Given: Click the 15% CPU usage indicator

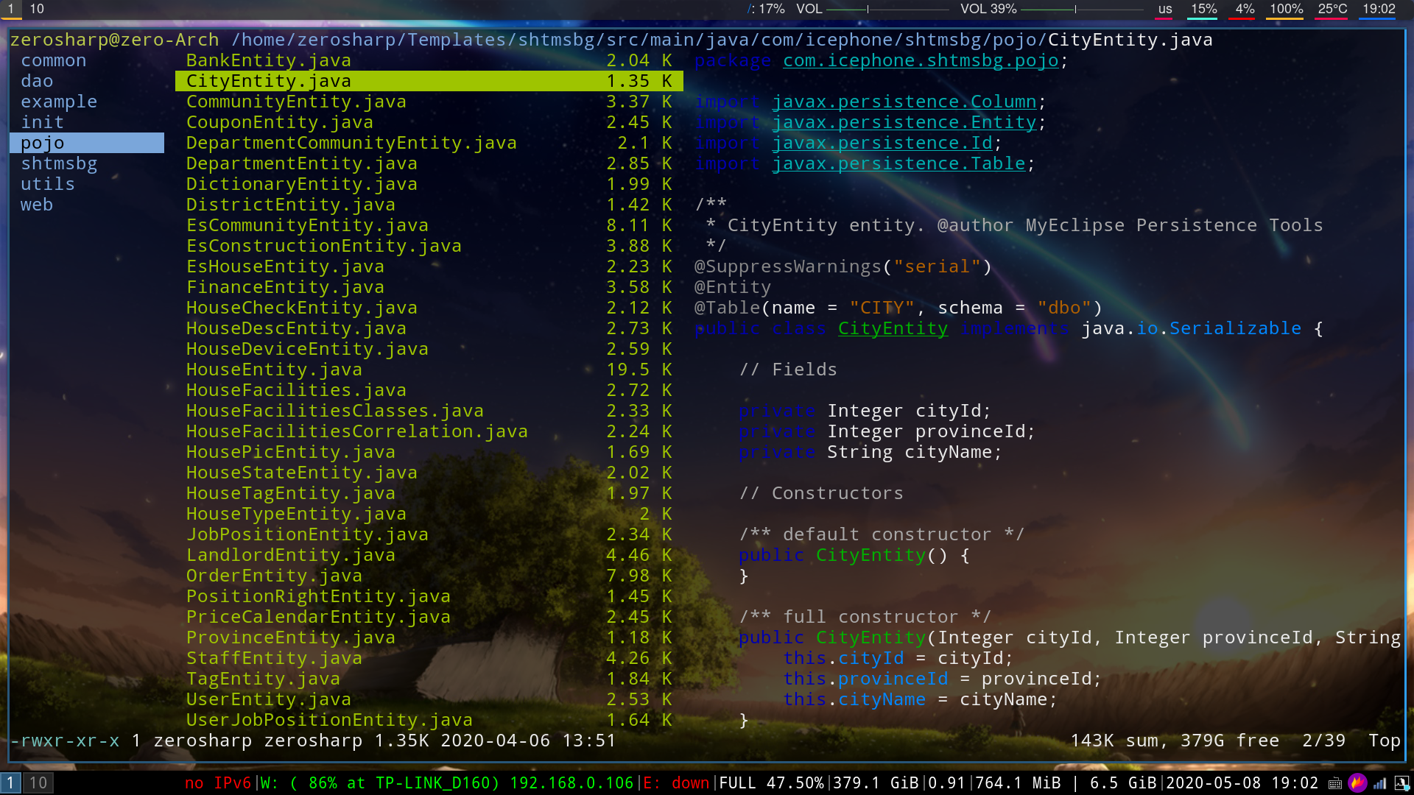Looking at the screenshot, I should tap(1203, 10).
